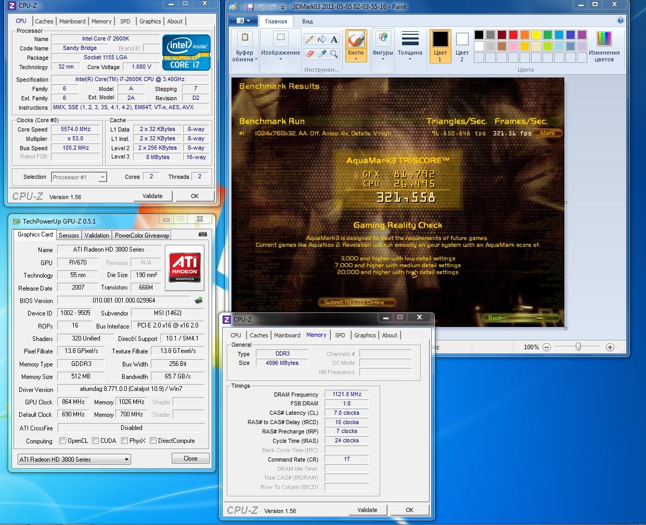
Task: Open PowerColor Giveaway tab in GPU-Z
Action: point(142,235)
